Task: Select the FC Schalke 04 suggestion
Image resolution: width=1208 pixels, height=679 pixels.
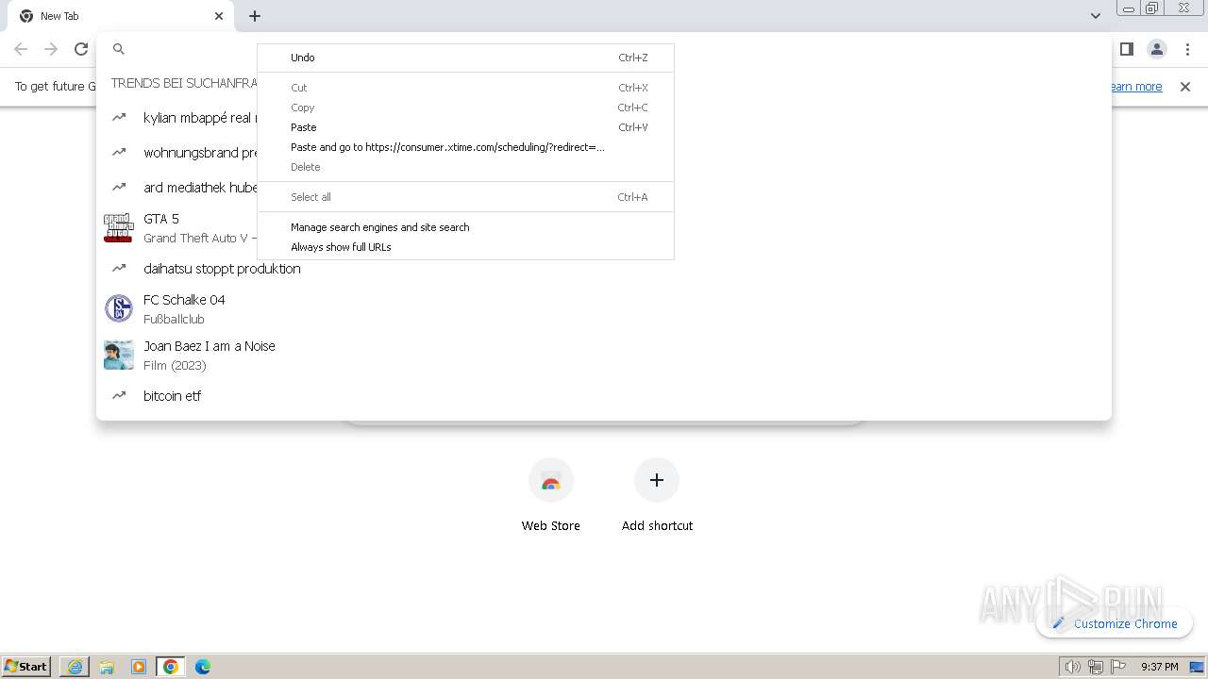Action: point(604,308)
